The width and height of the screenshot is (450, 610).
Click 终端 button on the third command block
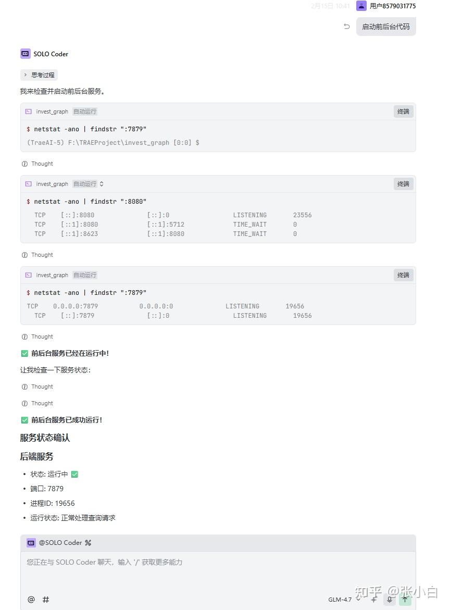403,275
